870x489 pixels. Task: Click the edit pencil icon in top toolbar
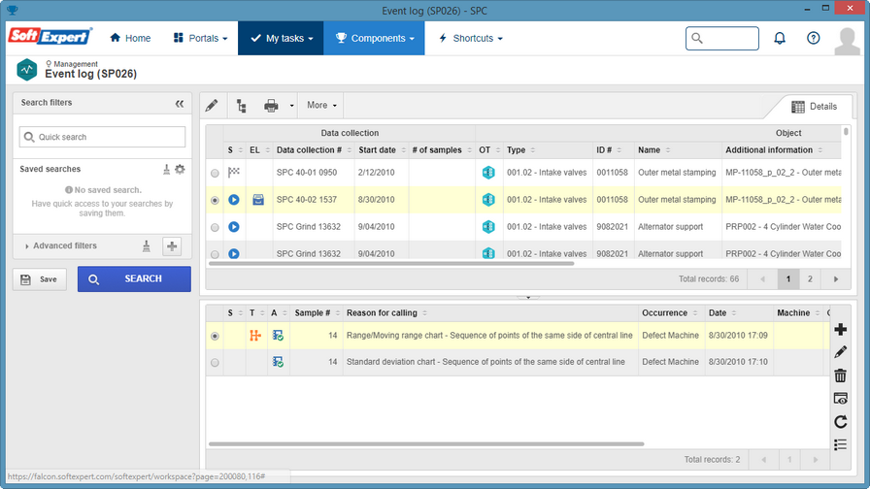click(x=212, y=106)
